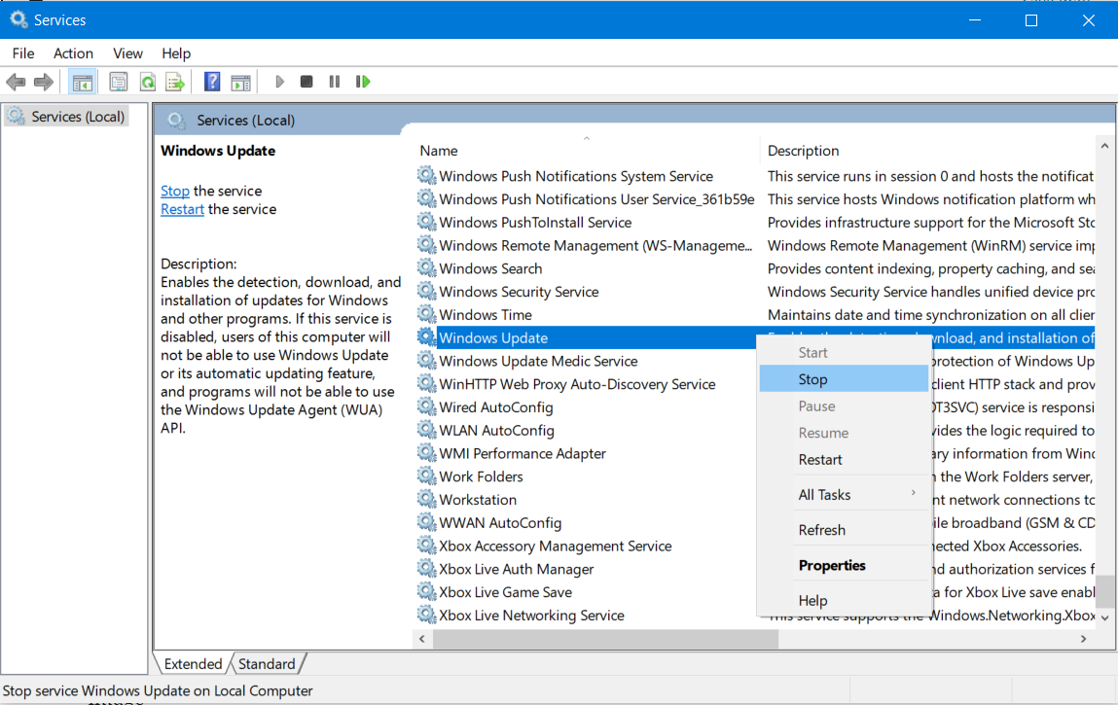Open Properties from the context menu

[845, 565]
